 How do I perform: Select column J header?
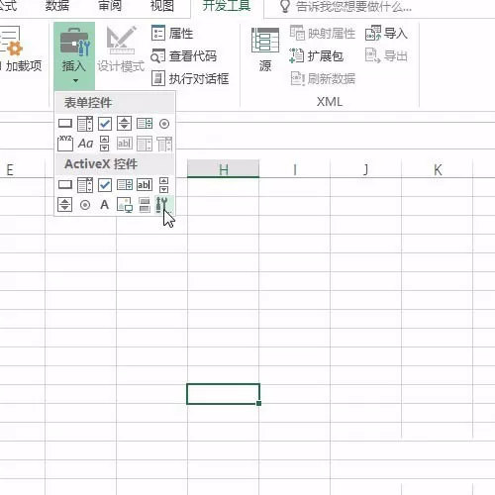[365, 169]
